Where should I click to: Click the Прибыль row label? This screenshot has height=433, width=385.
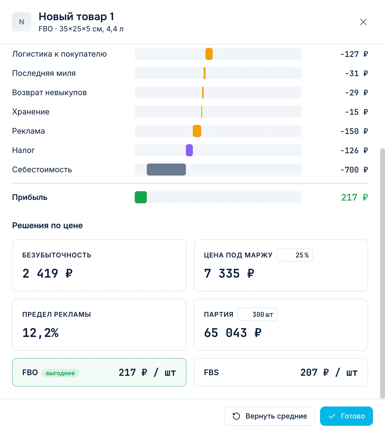coord(30,197)
